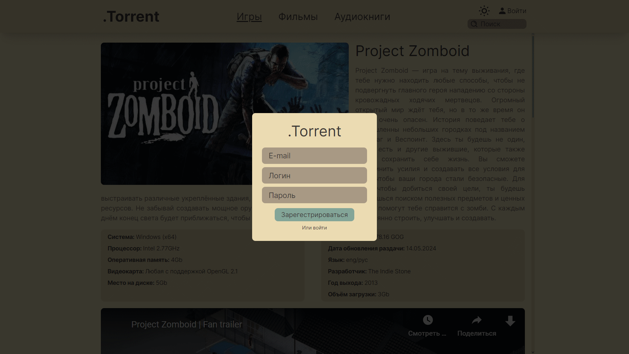Open the Игры menu section
Image resolution: width=629 pixels, height=354 pixels.
click(249, 17)
